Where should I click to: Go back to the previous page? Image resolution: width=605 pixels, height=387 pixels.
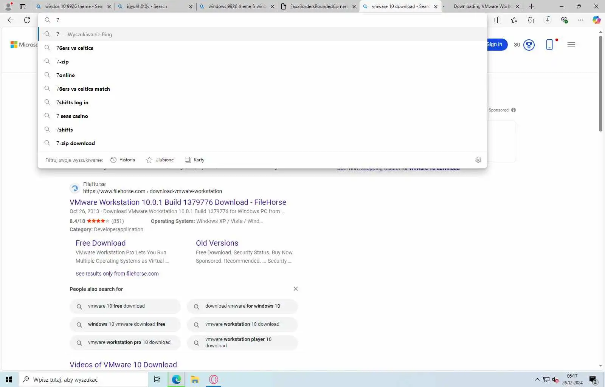[x=11, y=20]
